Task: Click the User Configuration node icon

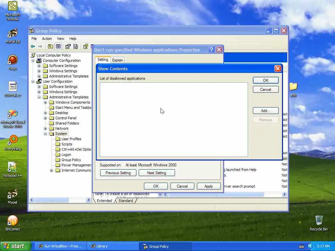Action: point(39,81)
